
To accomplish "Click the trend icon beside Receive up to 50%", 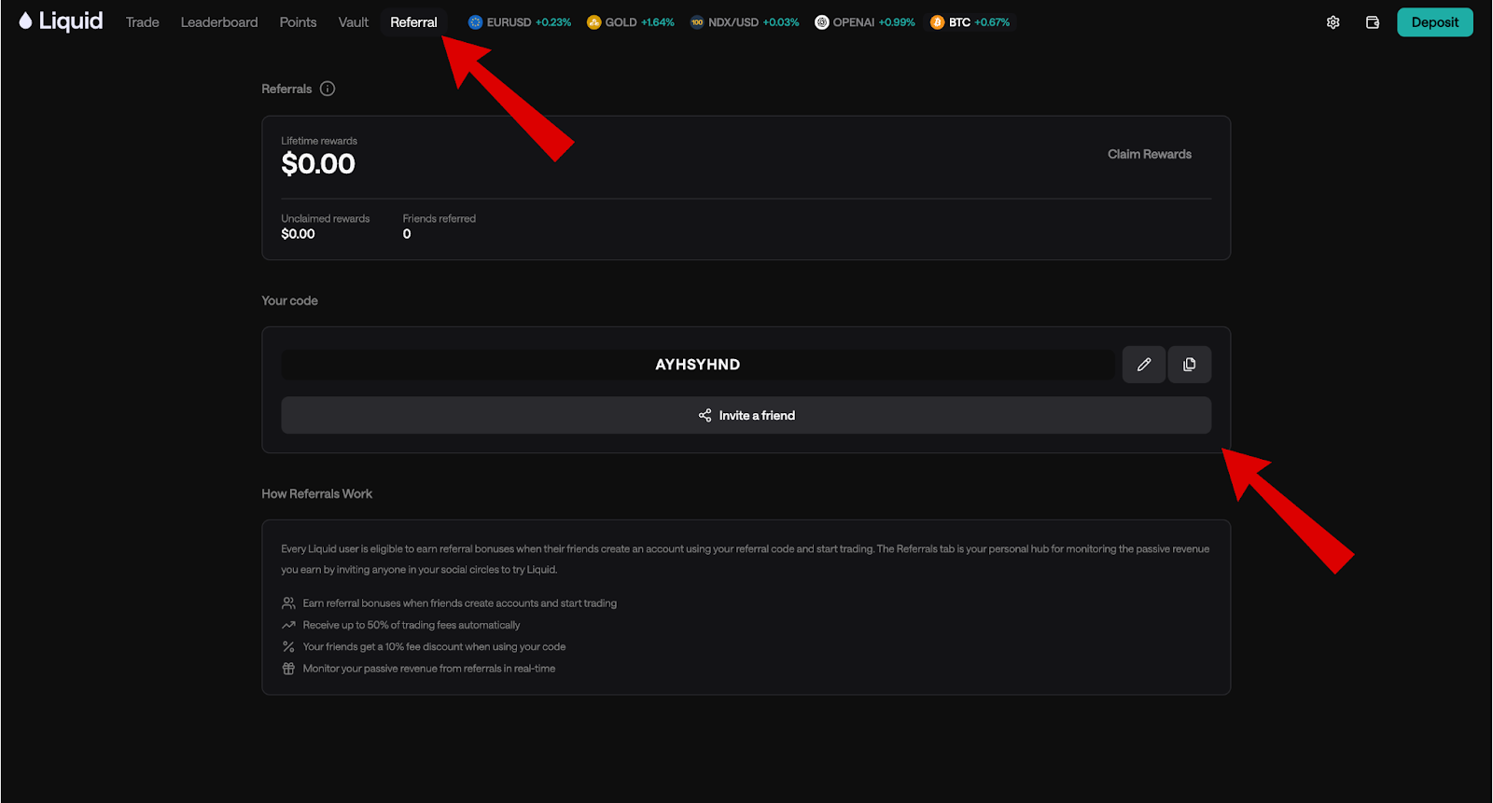I will [x=288, y=625].
